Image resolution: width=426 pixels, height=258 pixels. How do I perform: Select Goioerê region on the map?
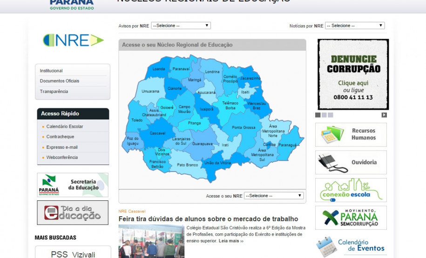pyautogui.click(x=167, y=108)
